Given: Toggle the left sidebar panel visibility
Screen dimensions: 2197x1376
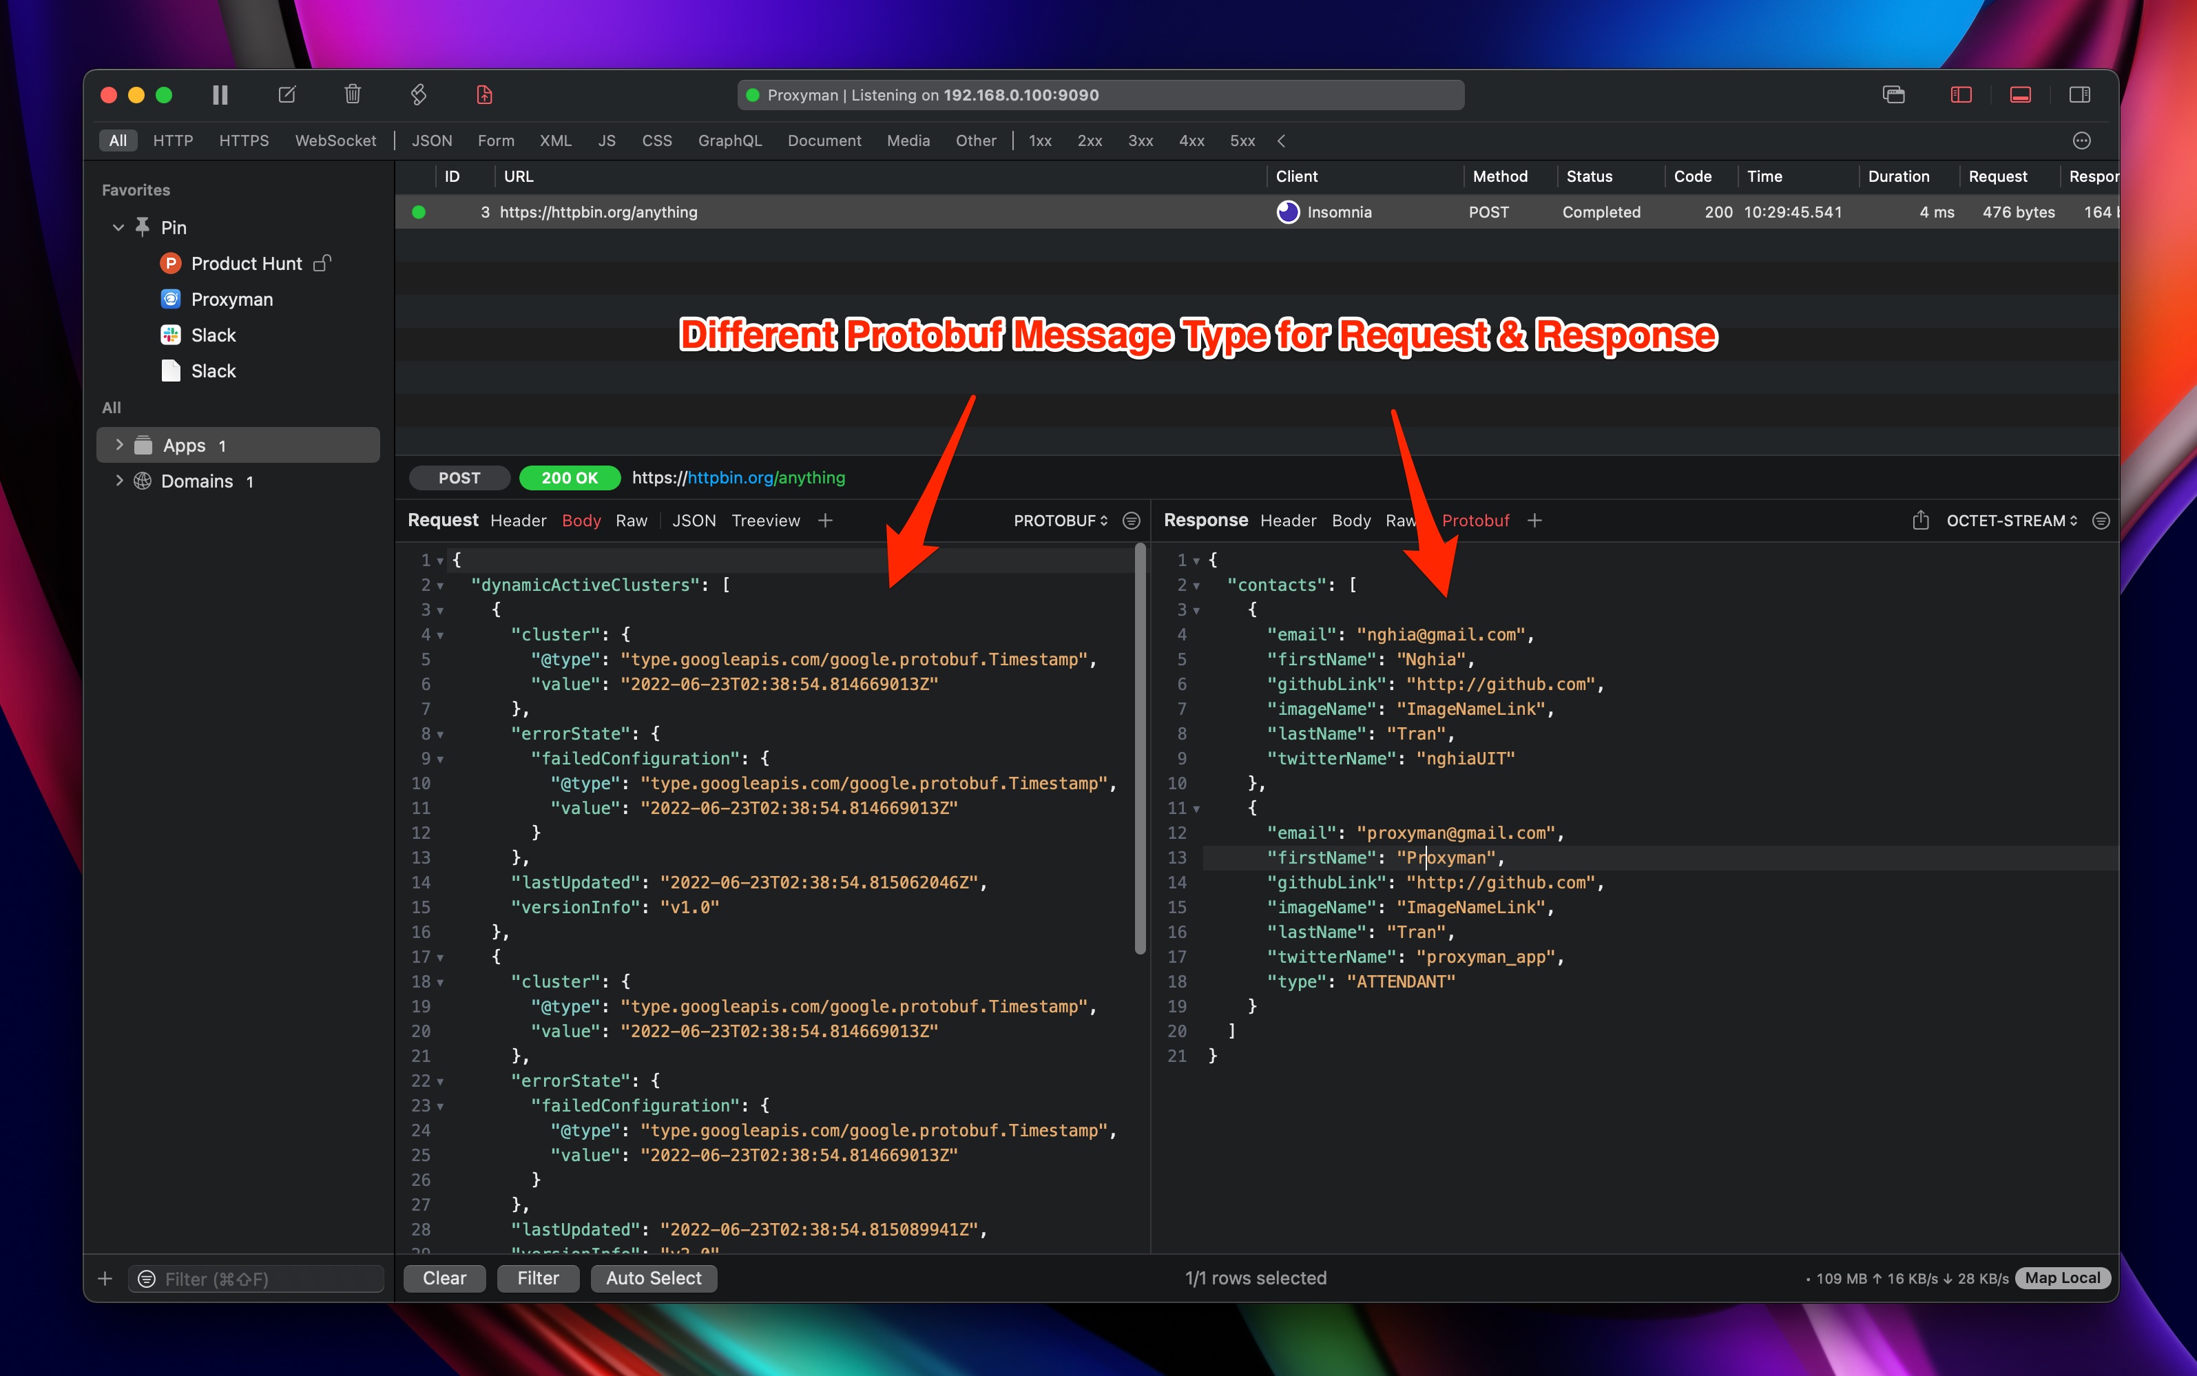Looking at the screenshot, I should click(x=1961, y=94).
